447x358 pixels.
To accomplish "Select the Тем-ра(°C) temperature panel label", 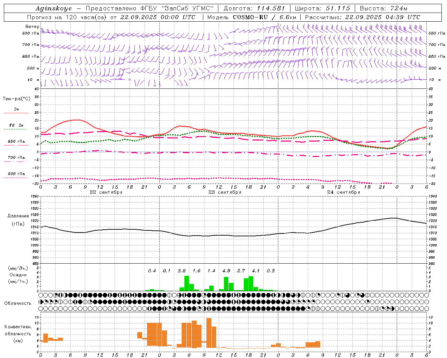I will point(16,99).
